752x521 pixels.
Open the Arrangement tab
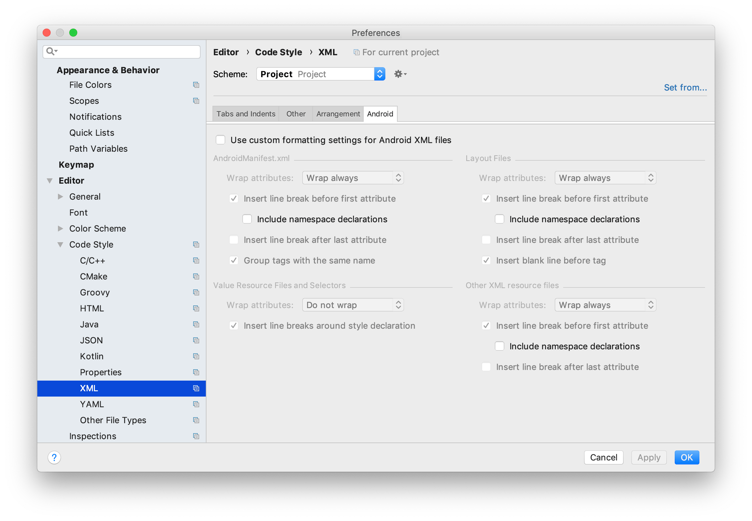(x=338, y=114)
